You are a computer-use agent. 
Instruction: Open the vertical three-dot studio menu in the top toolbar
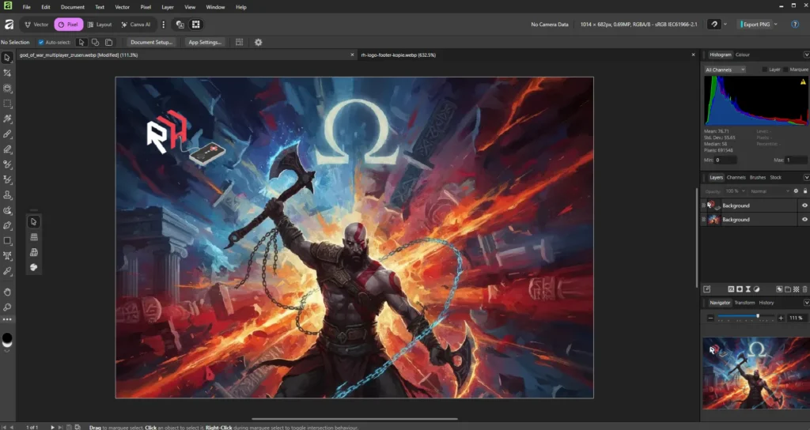(164, 25)
